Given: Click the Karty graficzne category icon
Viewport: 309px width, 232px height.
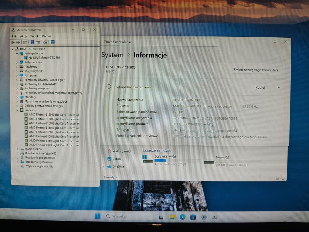Looking at the screenshot, I should pos(21,53).
